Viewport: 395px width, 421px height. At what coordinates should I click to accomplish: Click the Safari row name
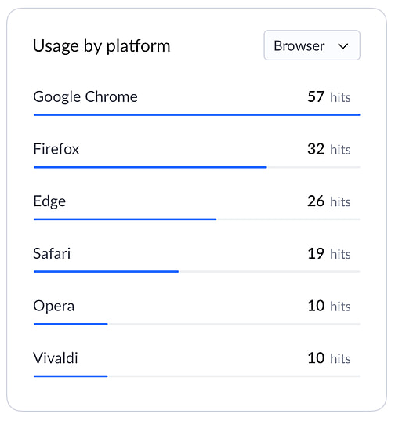52,253
